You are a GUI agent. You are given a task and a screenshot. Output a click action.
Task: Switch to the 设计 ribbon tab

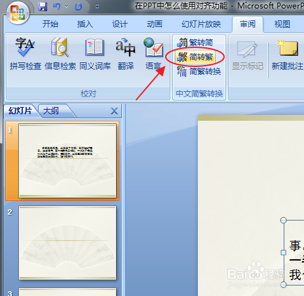click(x=120, y=24)
